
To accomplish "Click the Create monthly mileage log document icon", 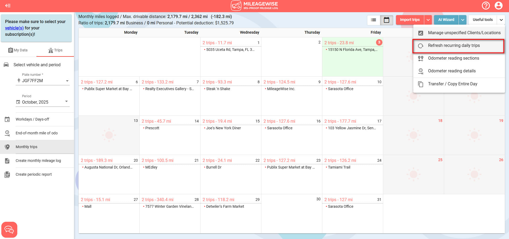I will (x=7, y=161).
